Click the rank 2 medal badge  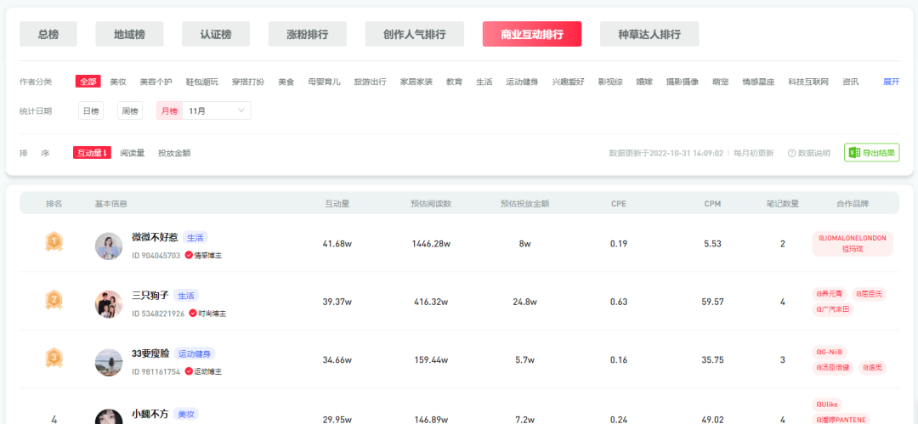[x=54, y=300]
